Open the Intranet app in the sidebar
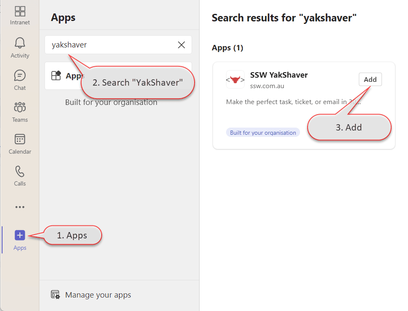408x311 pixels. pos(20,16)
